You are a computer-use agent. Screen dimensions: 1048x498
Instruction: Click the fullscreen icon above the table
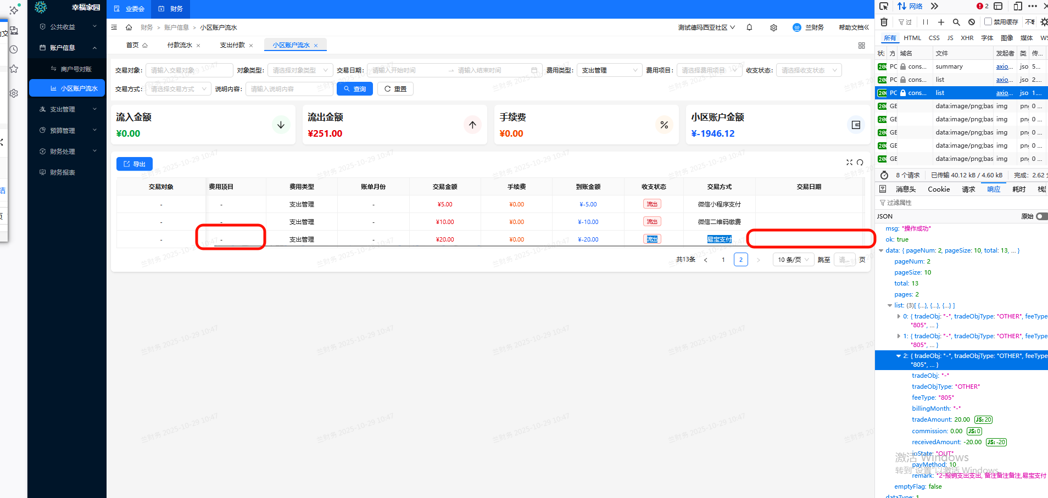click(x=849, y=163)
